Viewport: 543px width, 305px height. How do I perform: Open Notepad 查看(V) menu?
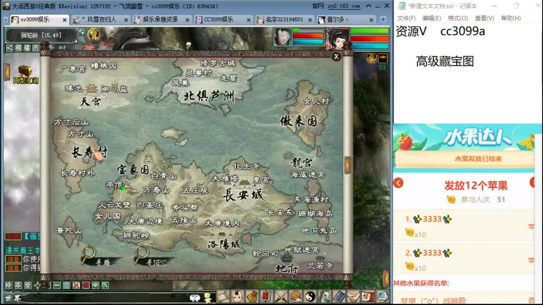[484, 18]
